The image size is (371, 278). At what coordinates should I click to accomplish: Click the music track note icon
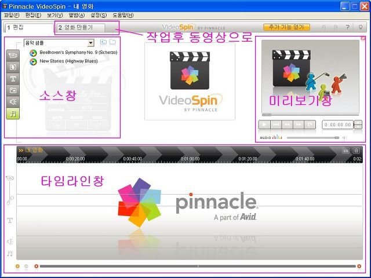[10, 254]
